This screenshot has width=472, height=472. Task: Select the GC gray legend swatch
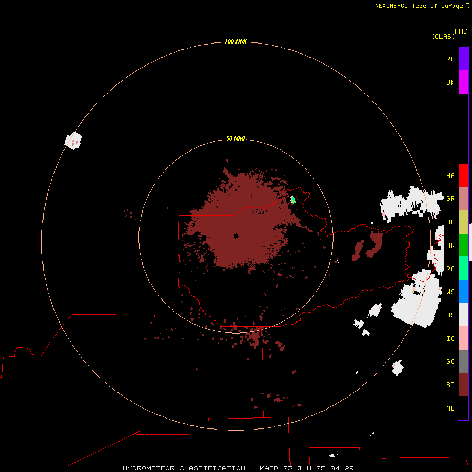click(x=463, y=361)
